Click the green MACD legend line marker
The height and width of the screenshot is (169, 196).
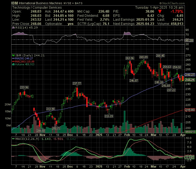pos(13,139)
